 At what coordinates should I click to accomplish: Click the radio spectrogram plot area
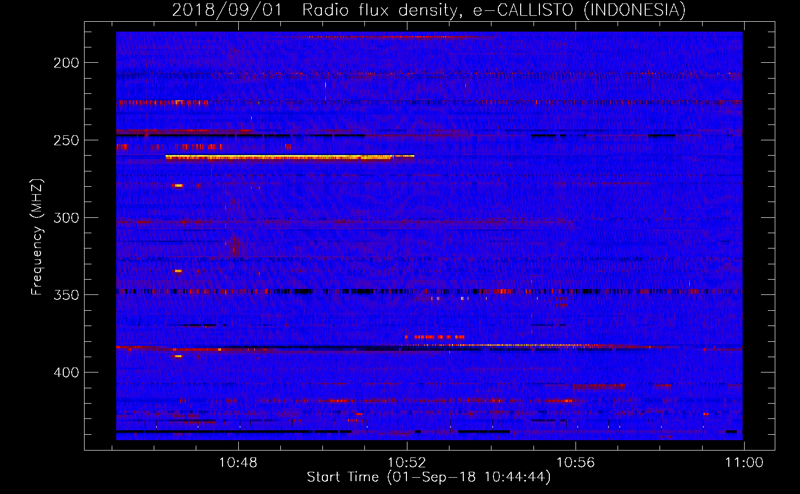429,236
